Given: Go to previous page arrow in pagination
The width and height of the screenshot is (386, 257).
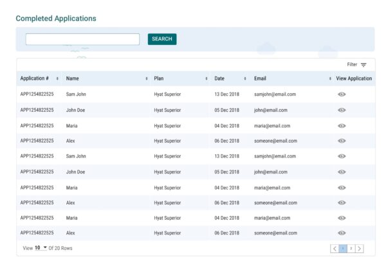Looking at the screenshot, I should 335,249.
